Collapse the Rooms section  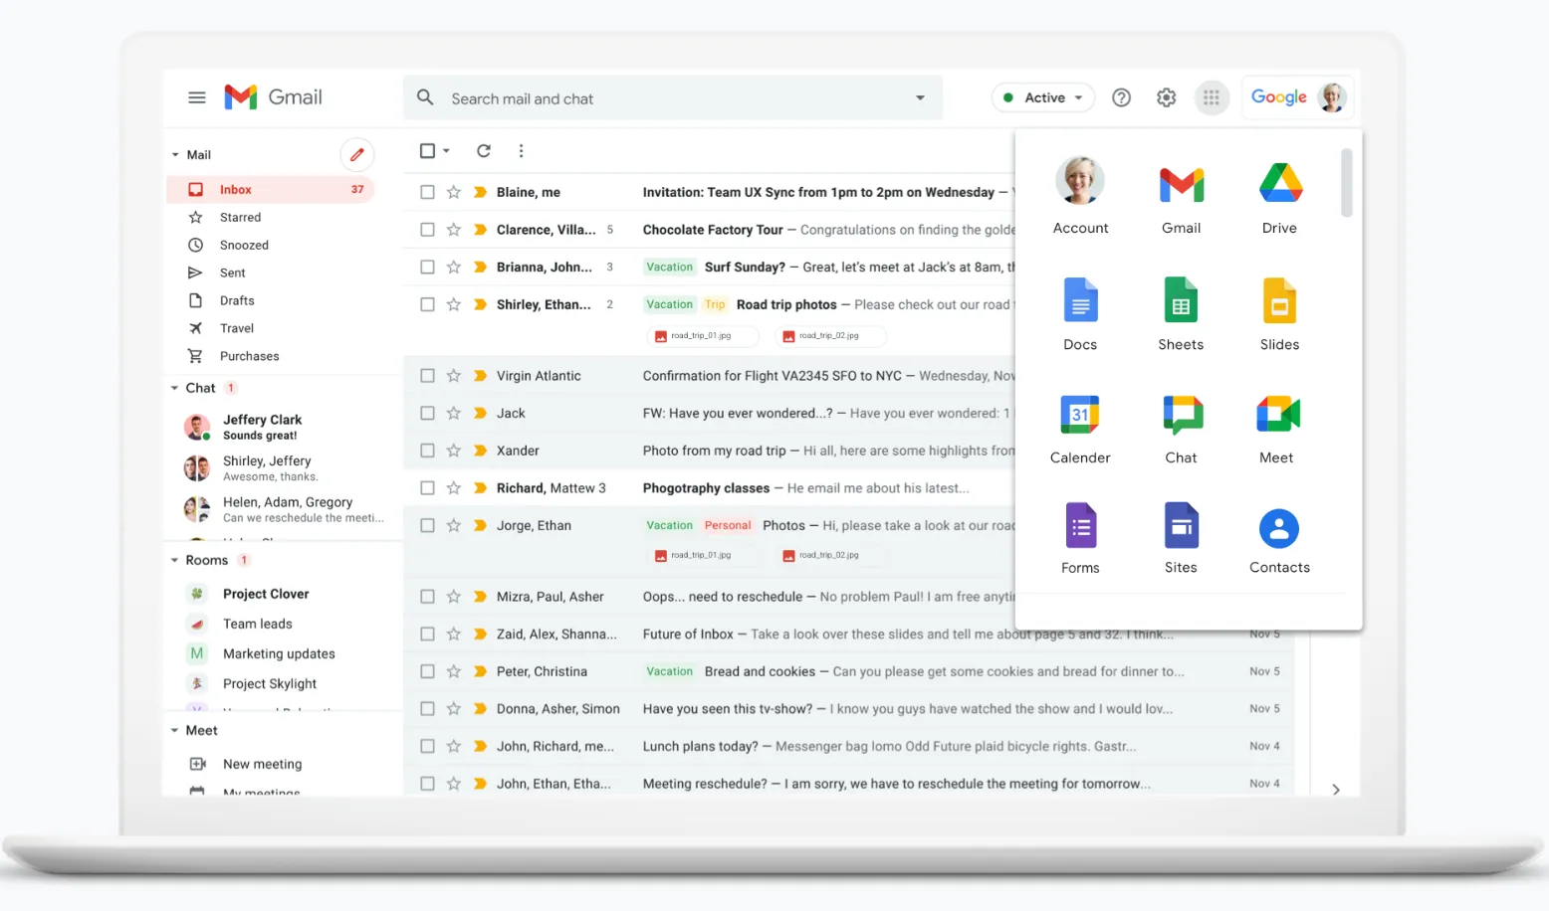pyautogui.click(x=175, y=560)
